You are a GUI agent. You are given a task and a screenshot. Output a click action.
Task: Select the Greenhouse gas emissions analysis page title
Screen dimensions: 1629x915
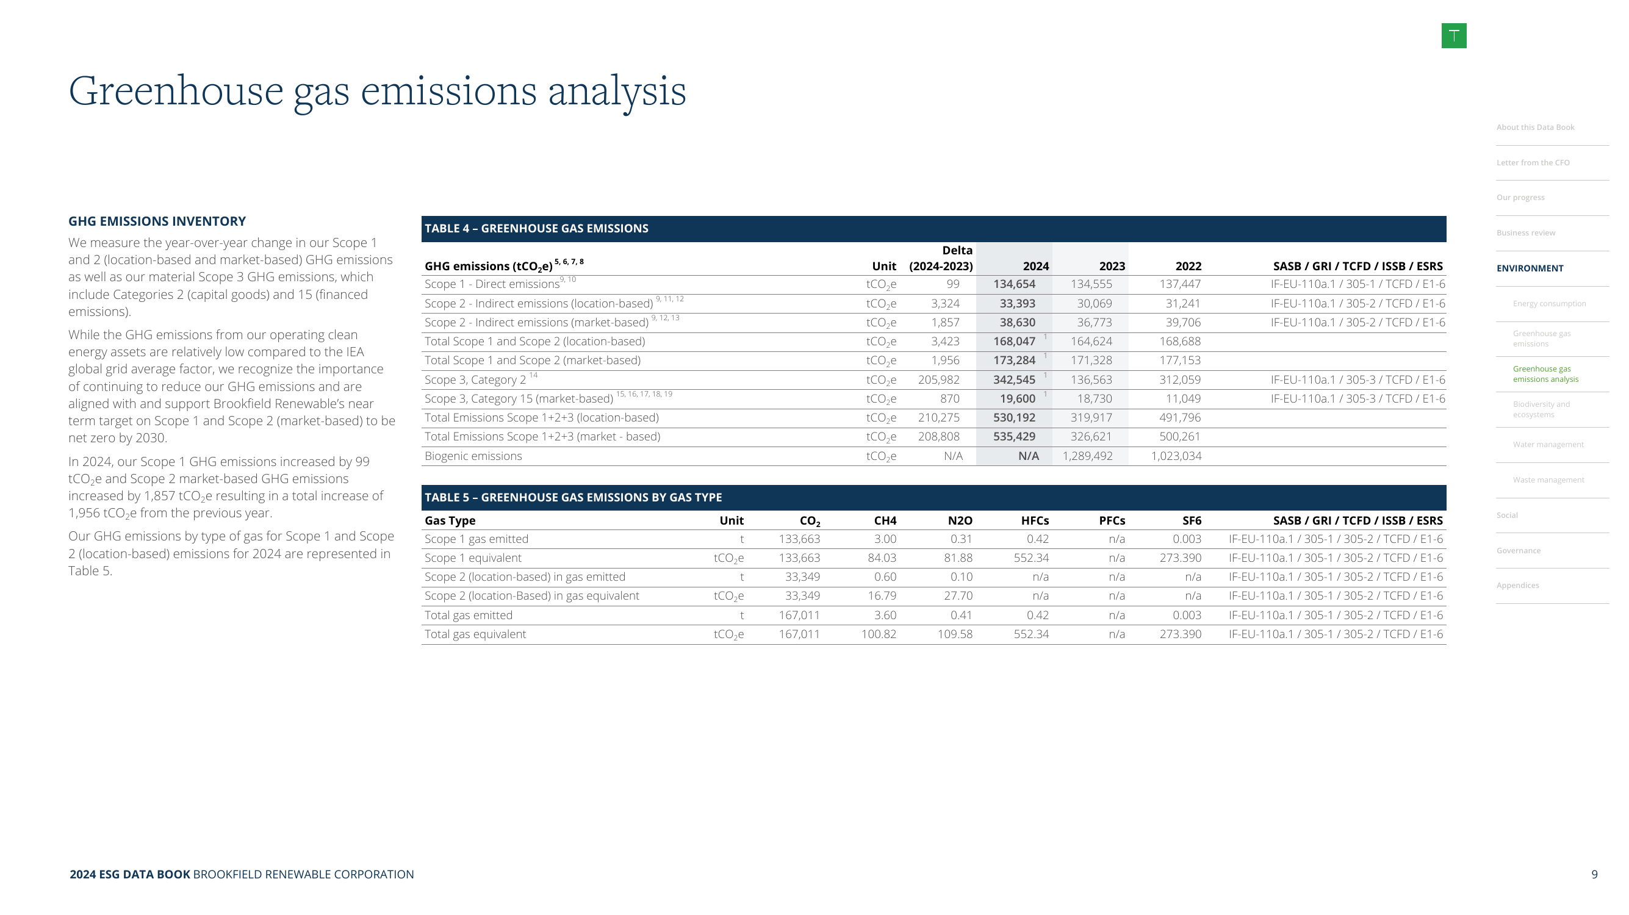[377, 92]
